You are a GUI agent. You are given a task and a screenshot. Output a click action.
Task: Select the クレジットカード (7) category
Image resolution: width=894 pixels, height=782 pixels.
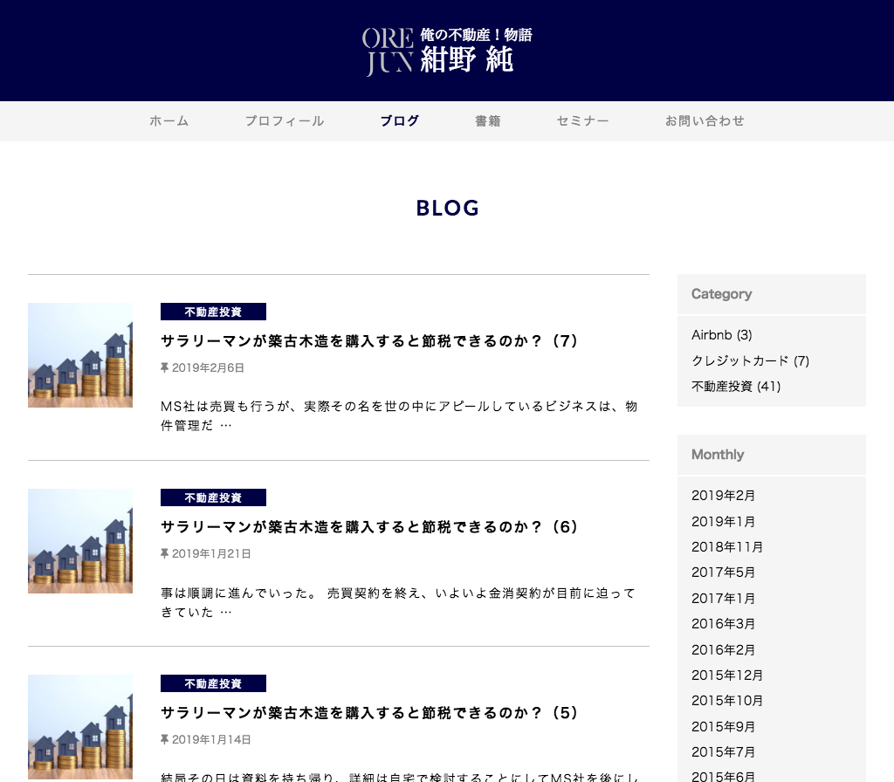(750, 360)
